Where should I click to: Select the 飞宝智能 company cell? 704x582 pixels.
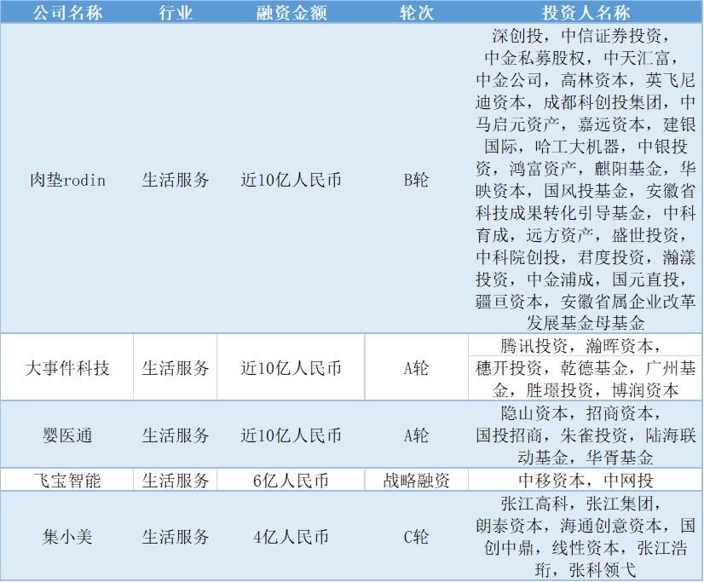click(67, 481)
